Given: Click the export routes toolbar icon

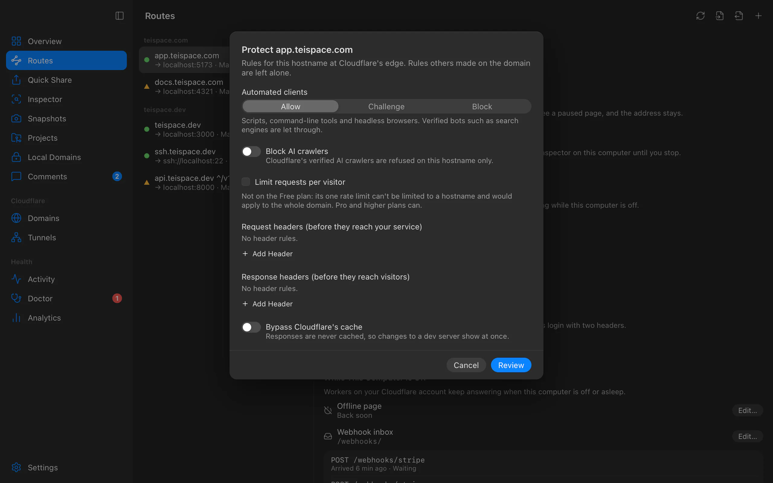Looking at the screenshot, I should pos(739,16).
